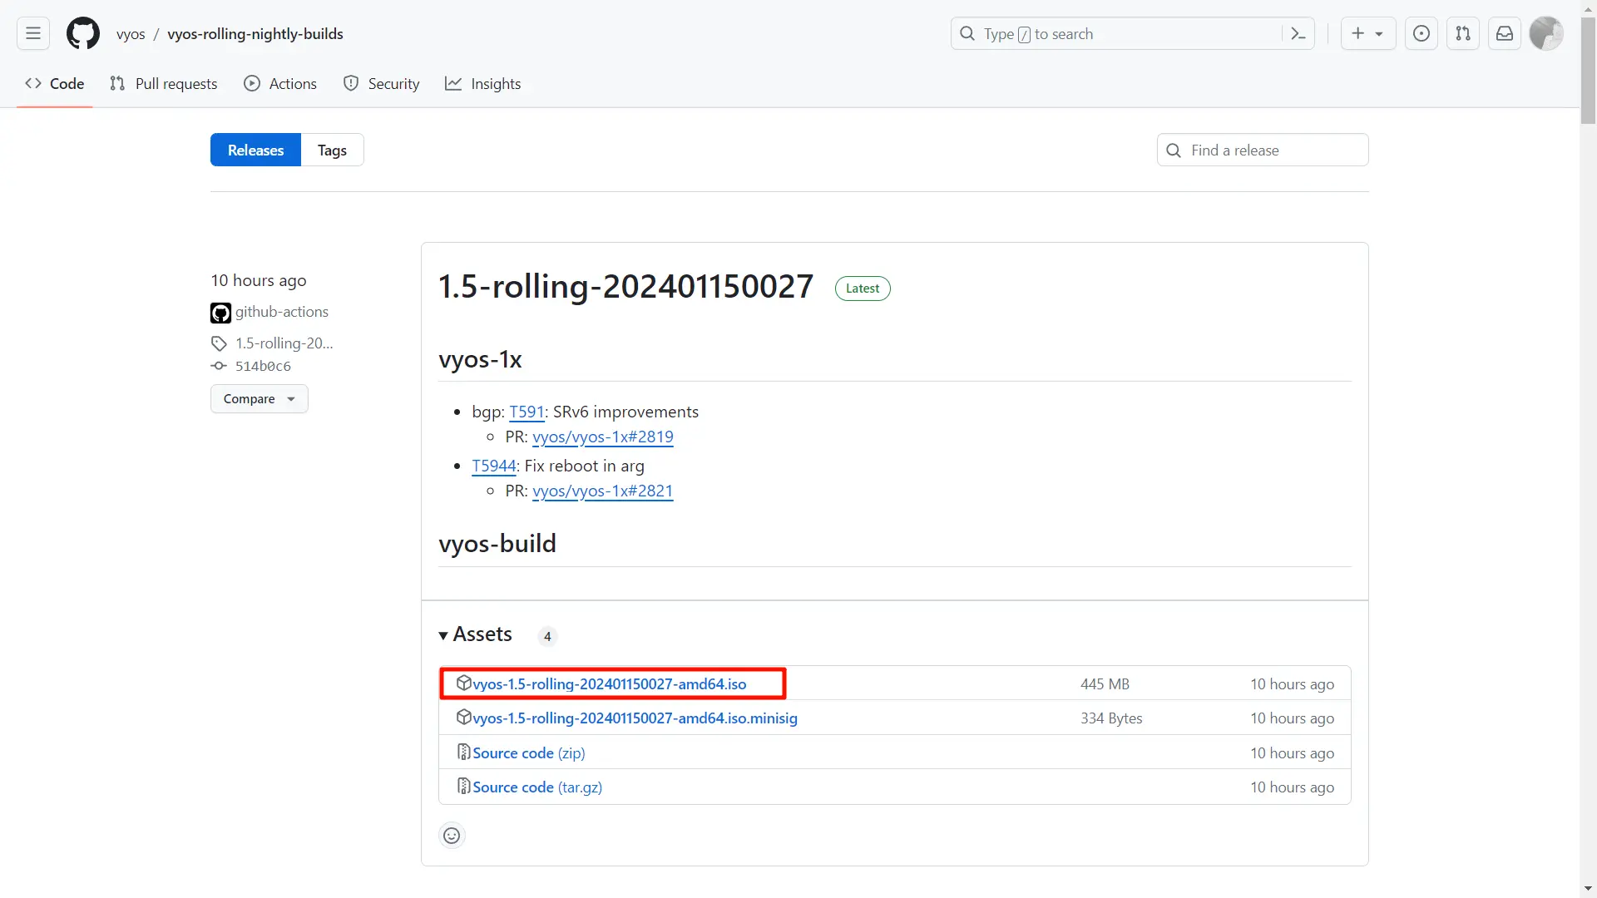Viewport: 1597px width, 898px height.
Task: Open the T591 task link
Action: tap(527, 412)
